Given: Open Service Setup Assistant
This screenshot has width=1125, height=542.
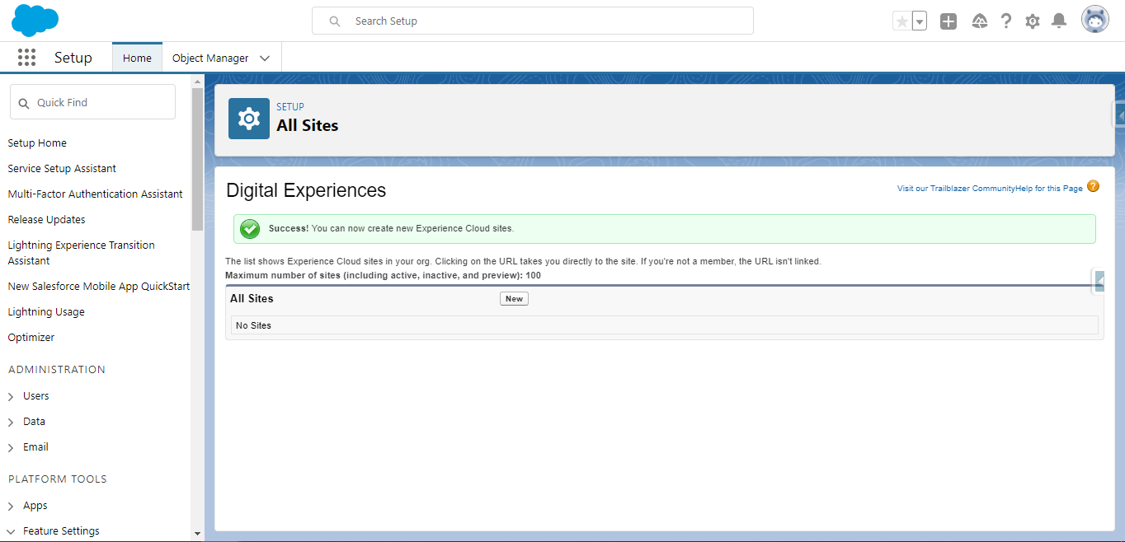Looking at the screenshot, I should pyautogui.click(x=62, y=168).
